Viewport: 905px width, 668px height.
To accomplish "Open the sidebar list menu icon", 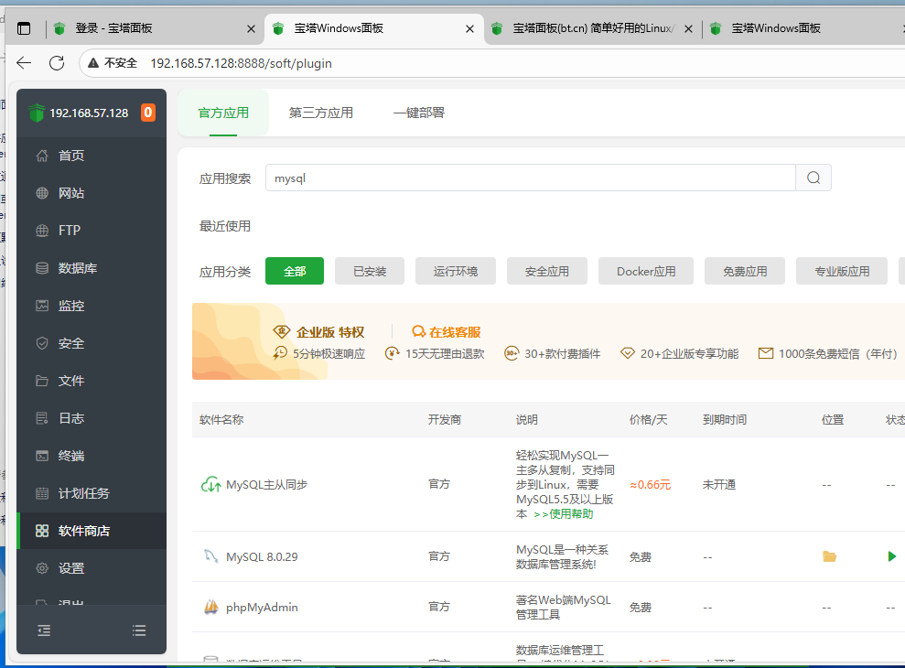I will 139,630.
